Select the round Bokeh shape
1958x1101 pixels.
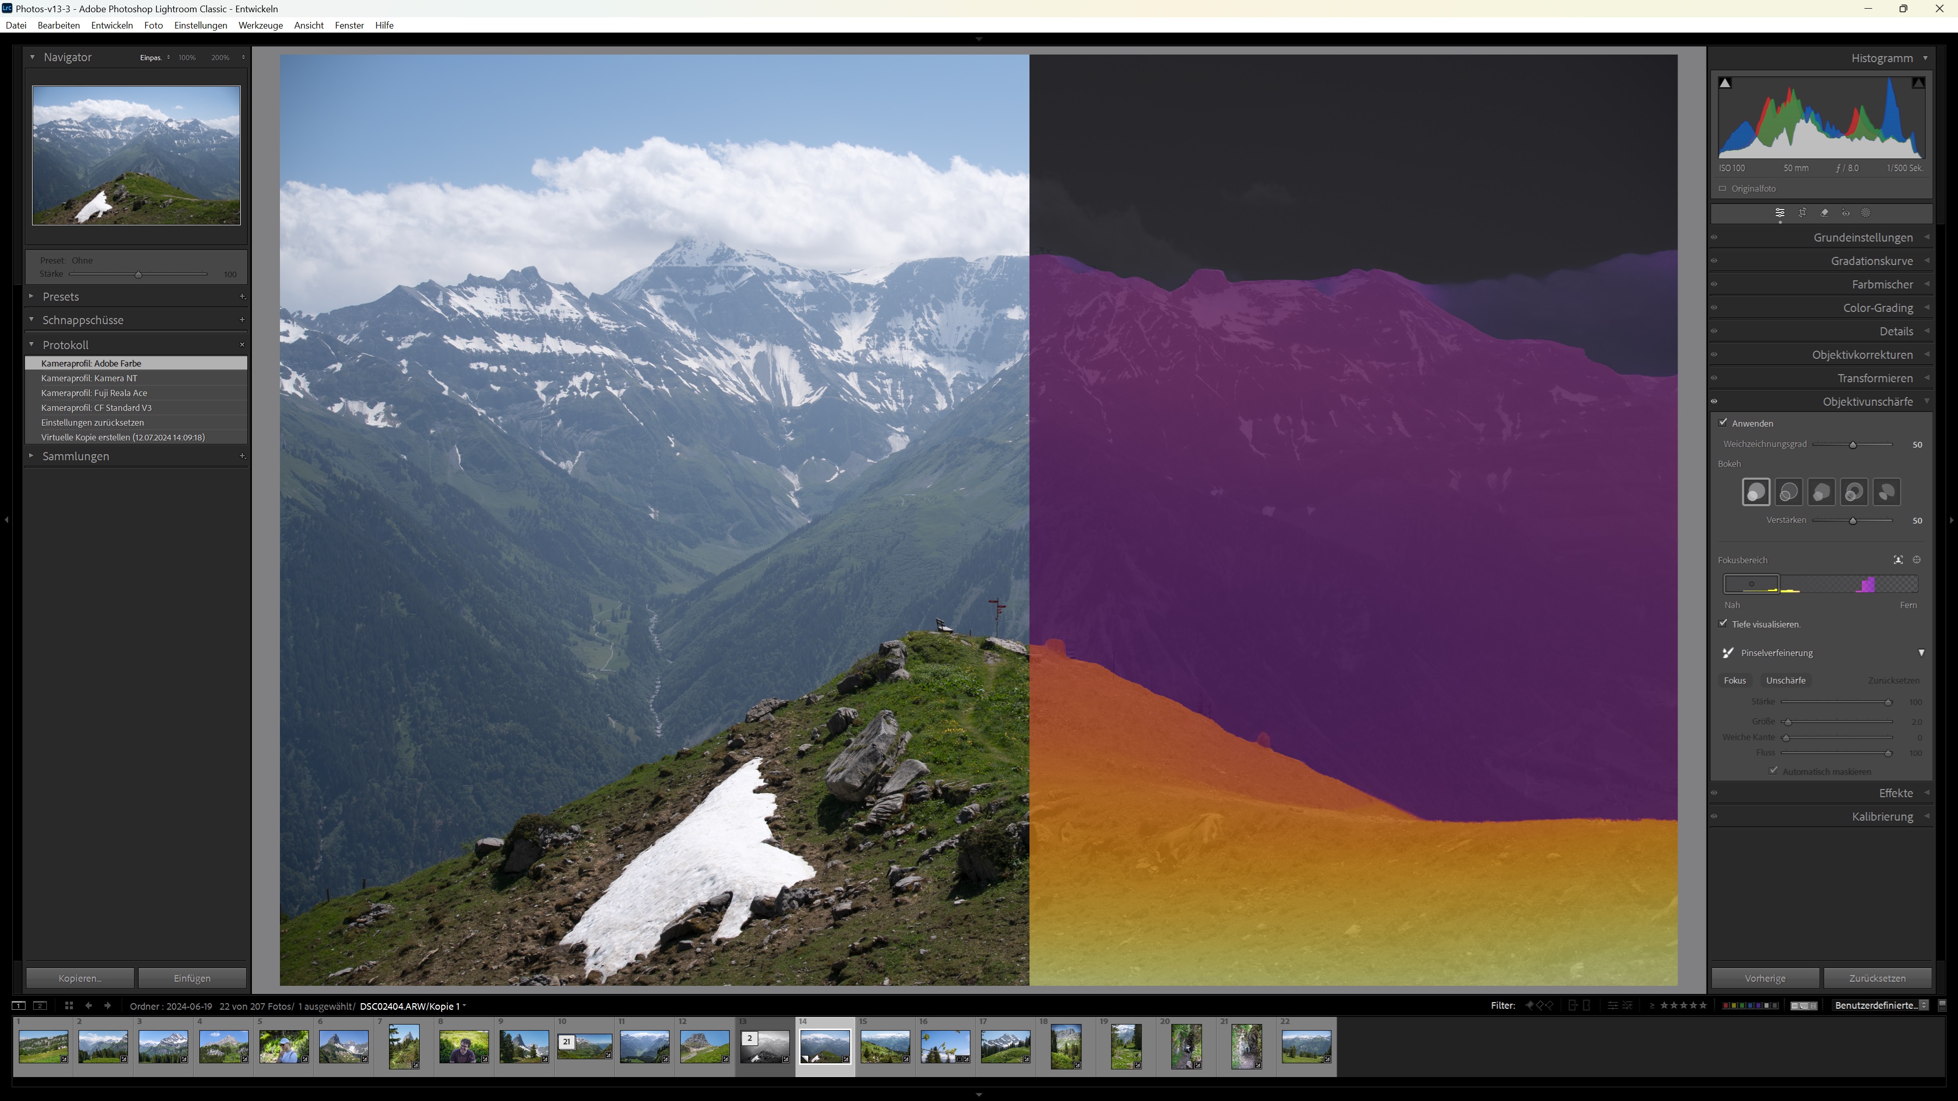click(1756, 491)
